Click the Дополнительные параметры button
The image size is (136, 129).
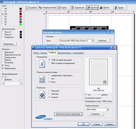point(68,114)
